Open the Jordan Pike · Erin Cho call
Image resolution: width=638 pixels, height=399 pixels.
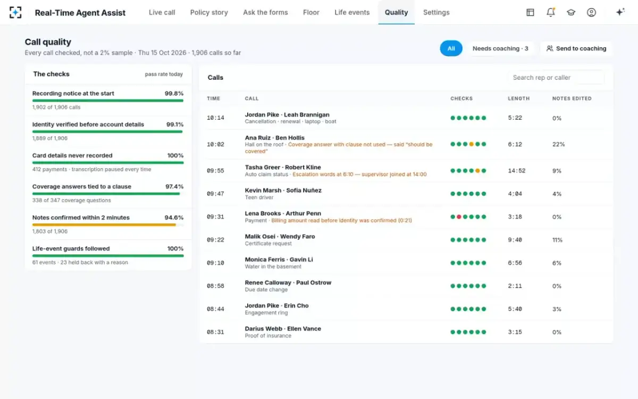click(406, 309)
